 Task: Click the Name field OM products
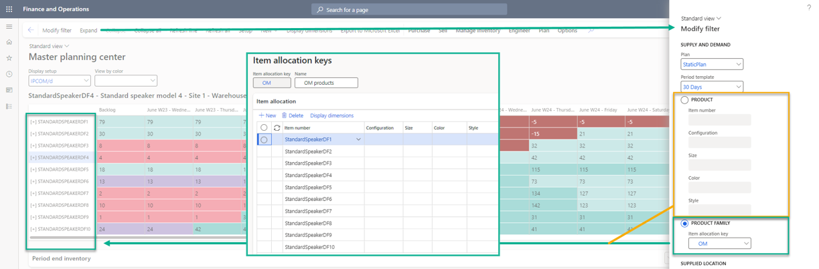pos(326,83)
